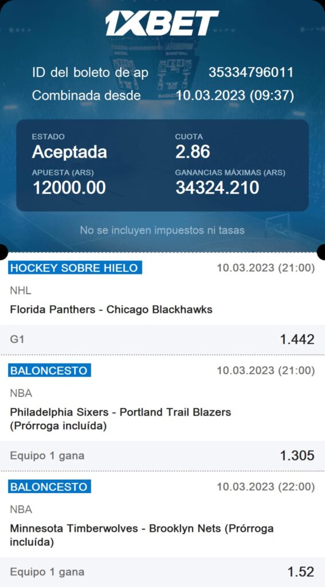Click the hockey match date 10.03.2023 (21:00)
325x587 pixels.
266,268
